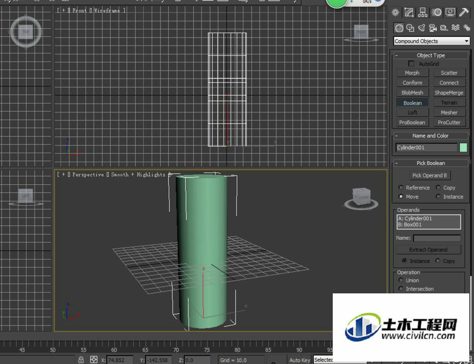Select Reference under Pick Boolean
Screen dimensions: 474x364
(401, 188)
